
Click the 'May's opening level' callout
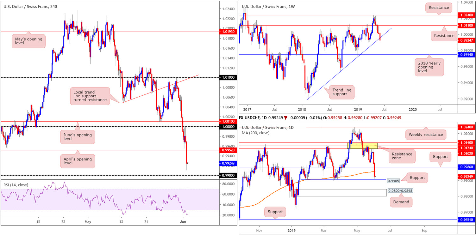pyautogui.click(x=29, y=41)
